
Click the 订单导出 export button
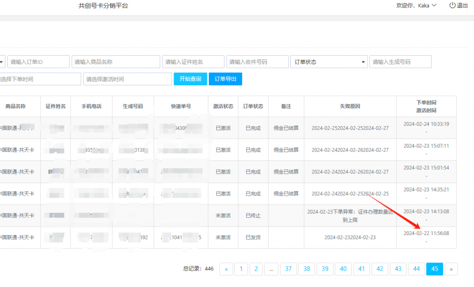tap(225, 79)
